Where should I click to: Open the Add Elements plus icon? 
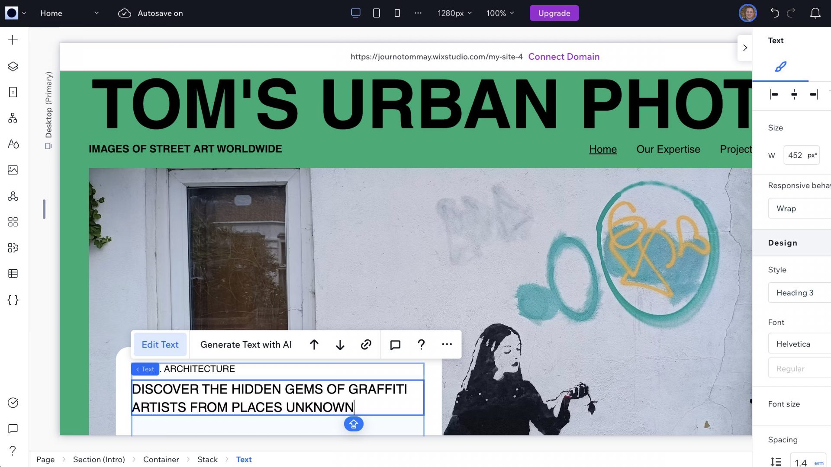point(13,40)
